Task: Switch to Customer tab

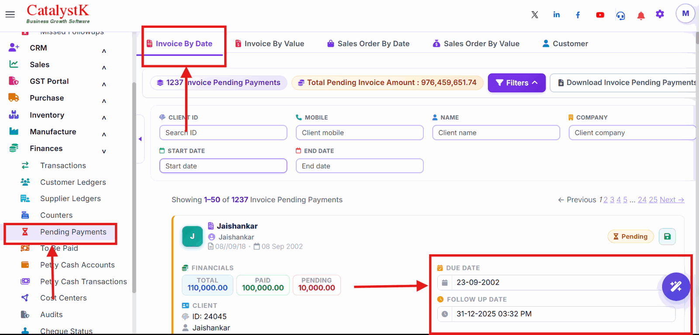Action: (x=565, y=44)
